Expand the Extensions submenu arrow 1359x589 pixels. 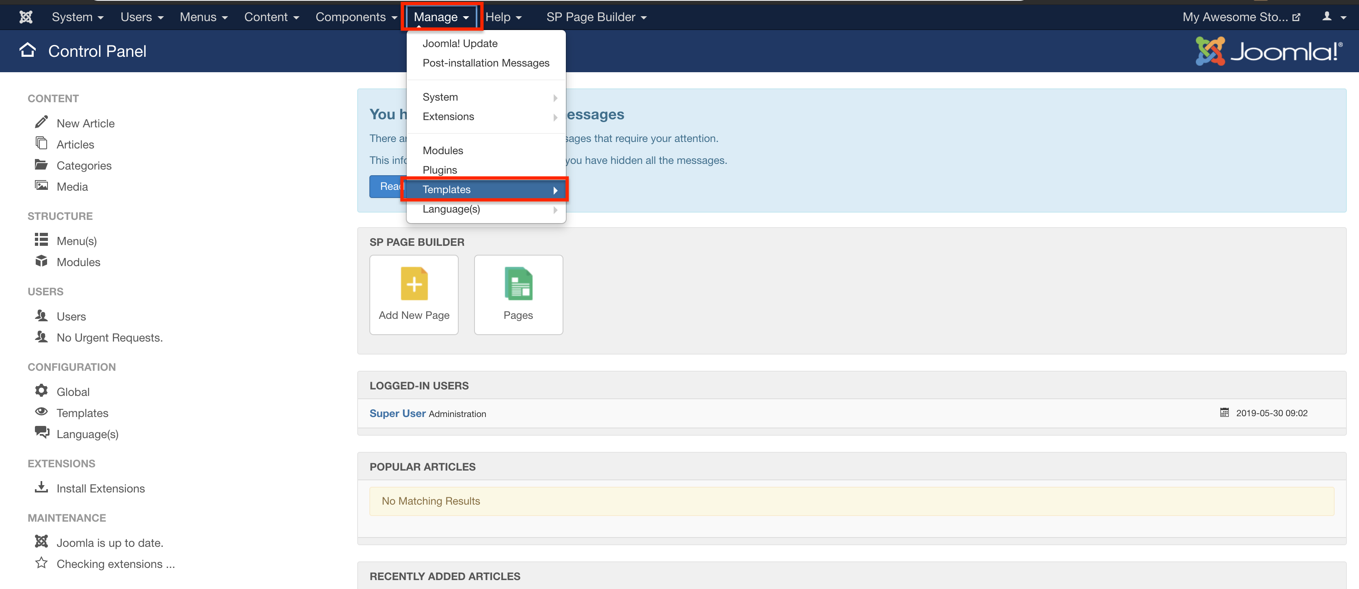555,117
